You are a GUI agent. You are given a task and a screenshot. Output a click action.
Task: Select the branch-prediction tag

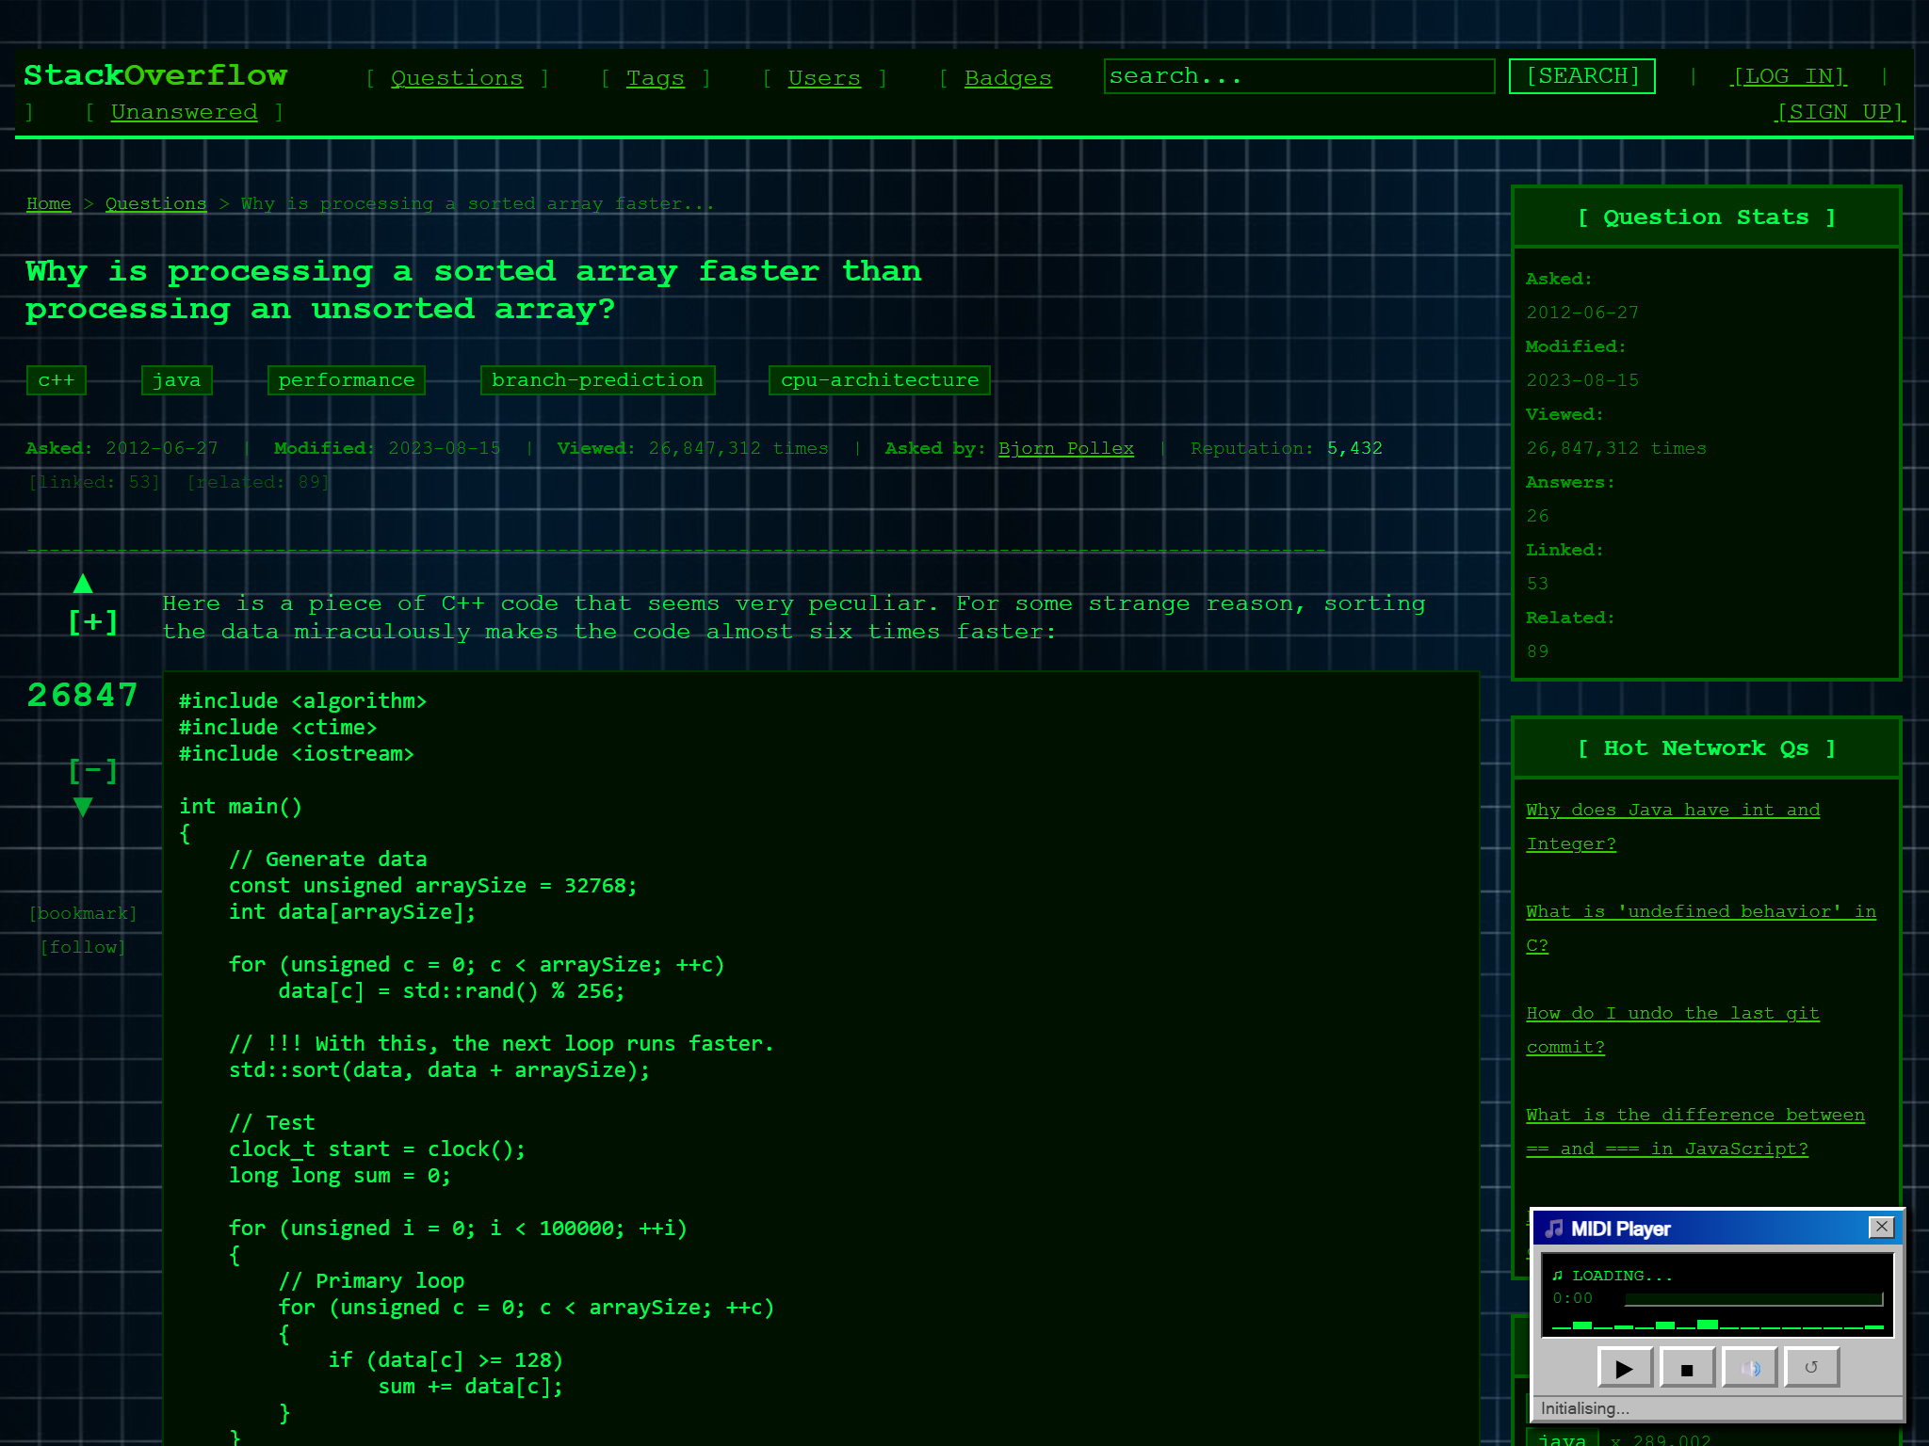[x=597, y=380]
